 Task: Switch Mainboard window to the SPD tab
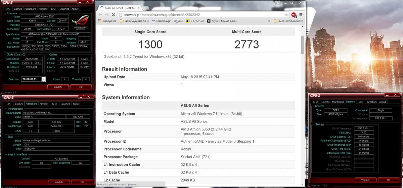(54, 104)
